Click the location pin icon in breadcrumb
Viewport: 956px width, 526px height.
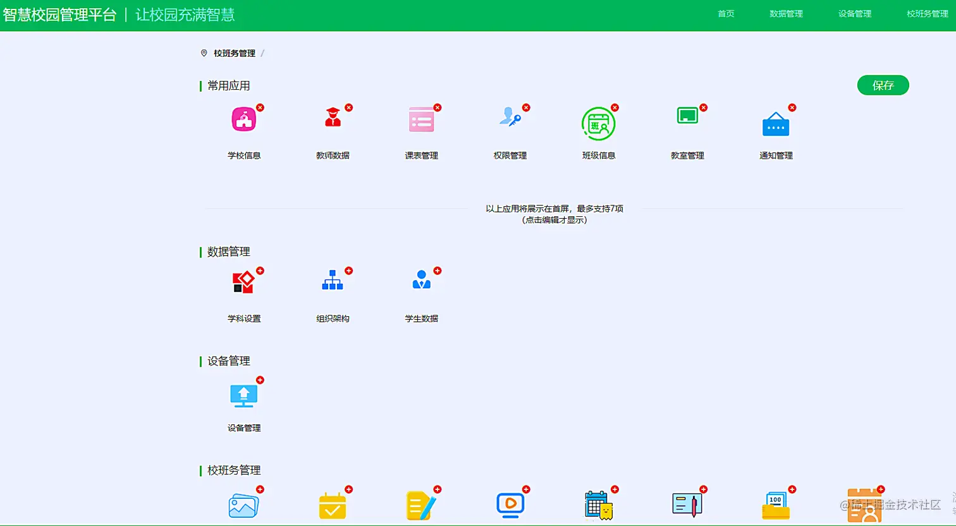204,53
